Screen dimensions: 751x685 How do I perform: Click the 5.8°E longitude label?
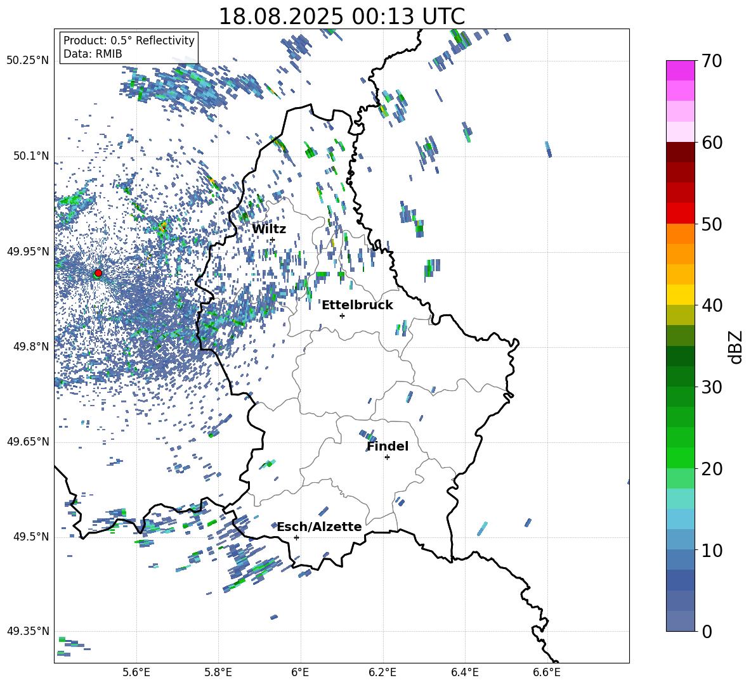coord(218,672)
